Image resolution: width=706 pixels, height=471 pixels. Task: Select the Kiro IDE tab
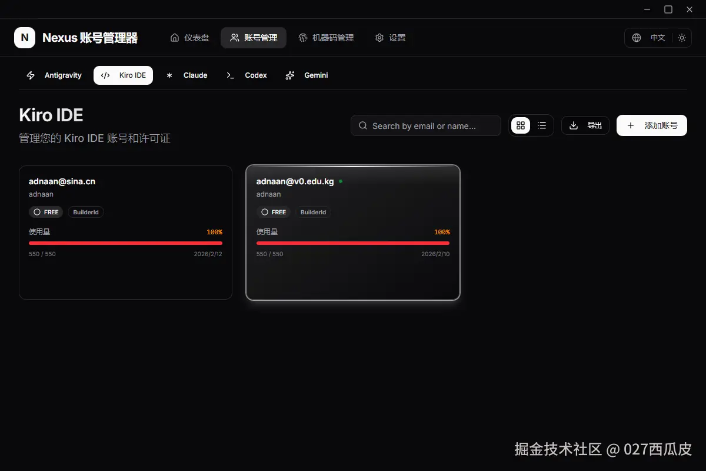124,75
